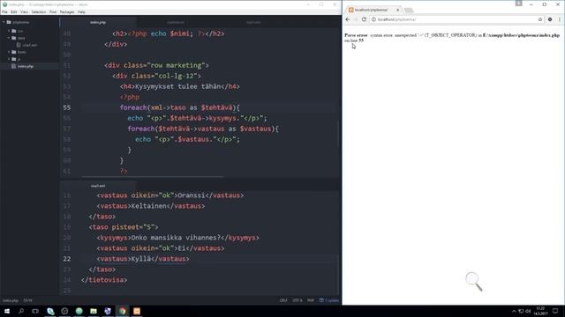Click the echo $vastaus line in editor
565x317 pixels.
pyautogui.click(x=187, y=139)
